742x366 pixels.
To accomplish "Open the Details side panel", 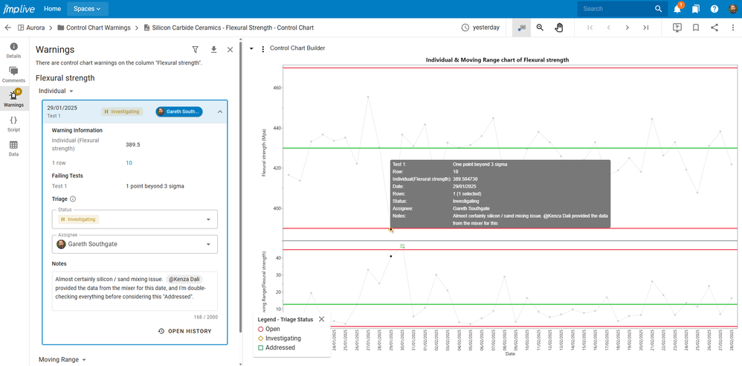I will coord(13,50).
